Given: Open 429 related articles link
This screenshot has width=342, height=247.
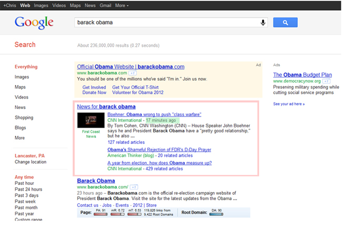Looking at the screenshot, I should (x=164, y=169).
